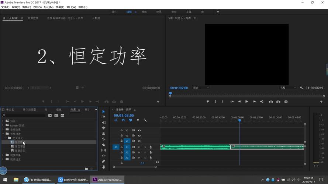The width and height of the screenshot is (328, 184).
Task: Select the Hand tool
Action: (104, 167)
